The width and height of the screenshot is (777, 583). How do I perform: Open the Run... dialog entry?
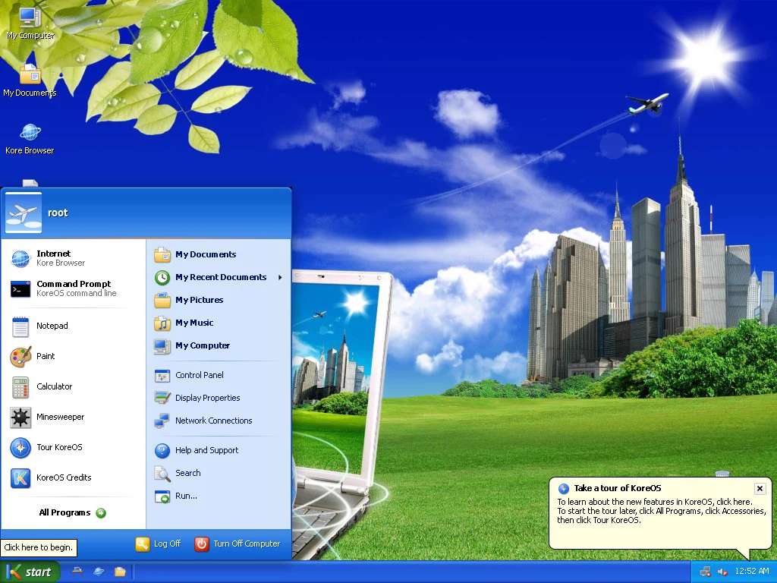[x=176, y=496]
